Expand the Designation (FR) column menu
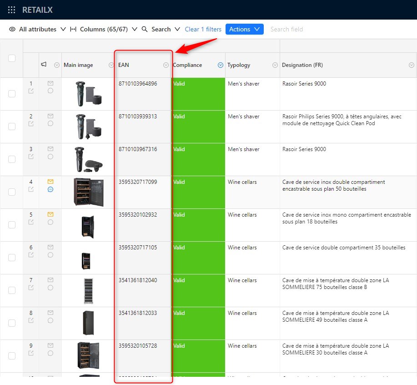The image size is (417, 385). [412, 65]
